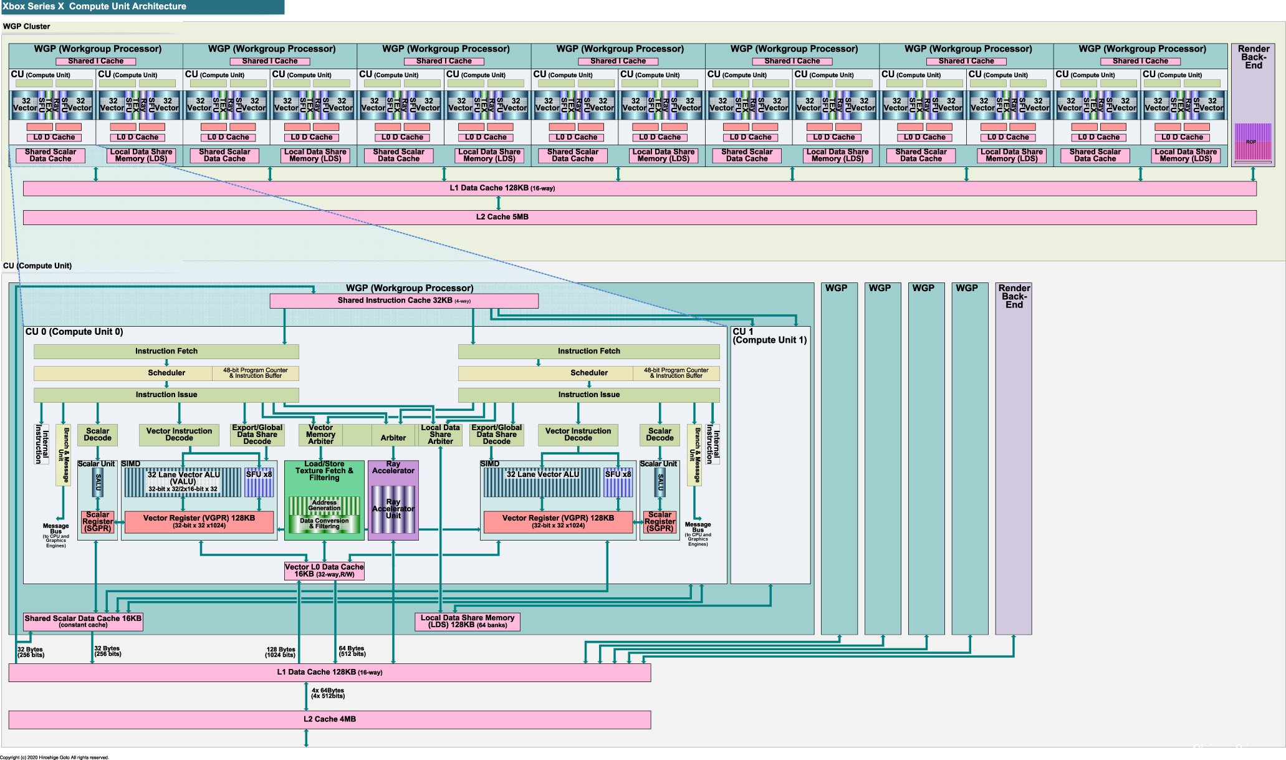Select the right 'Scalar Decode' block
This screenshot has height=760, width=1286.
[660, 435]
